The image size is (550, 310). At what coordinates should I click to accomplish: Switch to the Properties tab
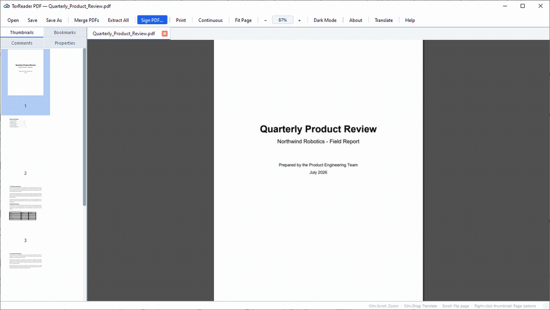(x=65, y=43)
